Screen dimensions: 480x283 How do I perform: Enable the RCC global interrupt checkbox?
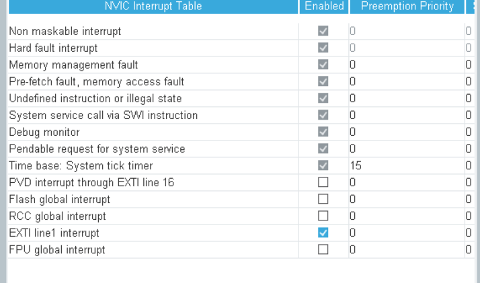(x=323, y=216)
